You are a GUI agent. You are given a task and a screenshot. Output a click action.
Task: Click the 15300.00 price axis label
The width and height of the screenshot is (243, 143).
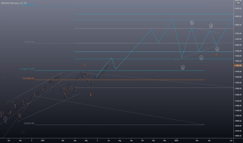click(238, 56)
